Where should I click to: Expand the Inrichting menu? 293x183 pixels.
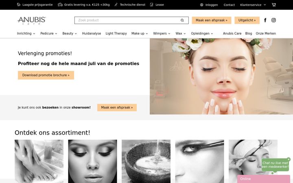pos(26,33)
